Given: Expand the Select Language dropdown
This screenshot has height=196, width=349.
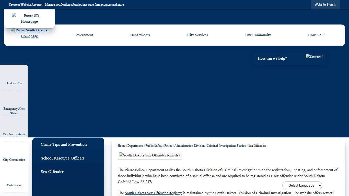Looking at the screenshot, I should pos(302,186).
